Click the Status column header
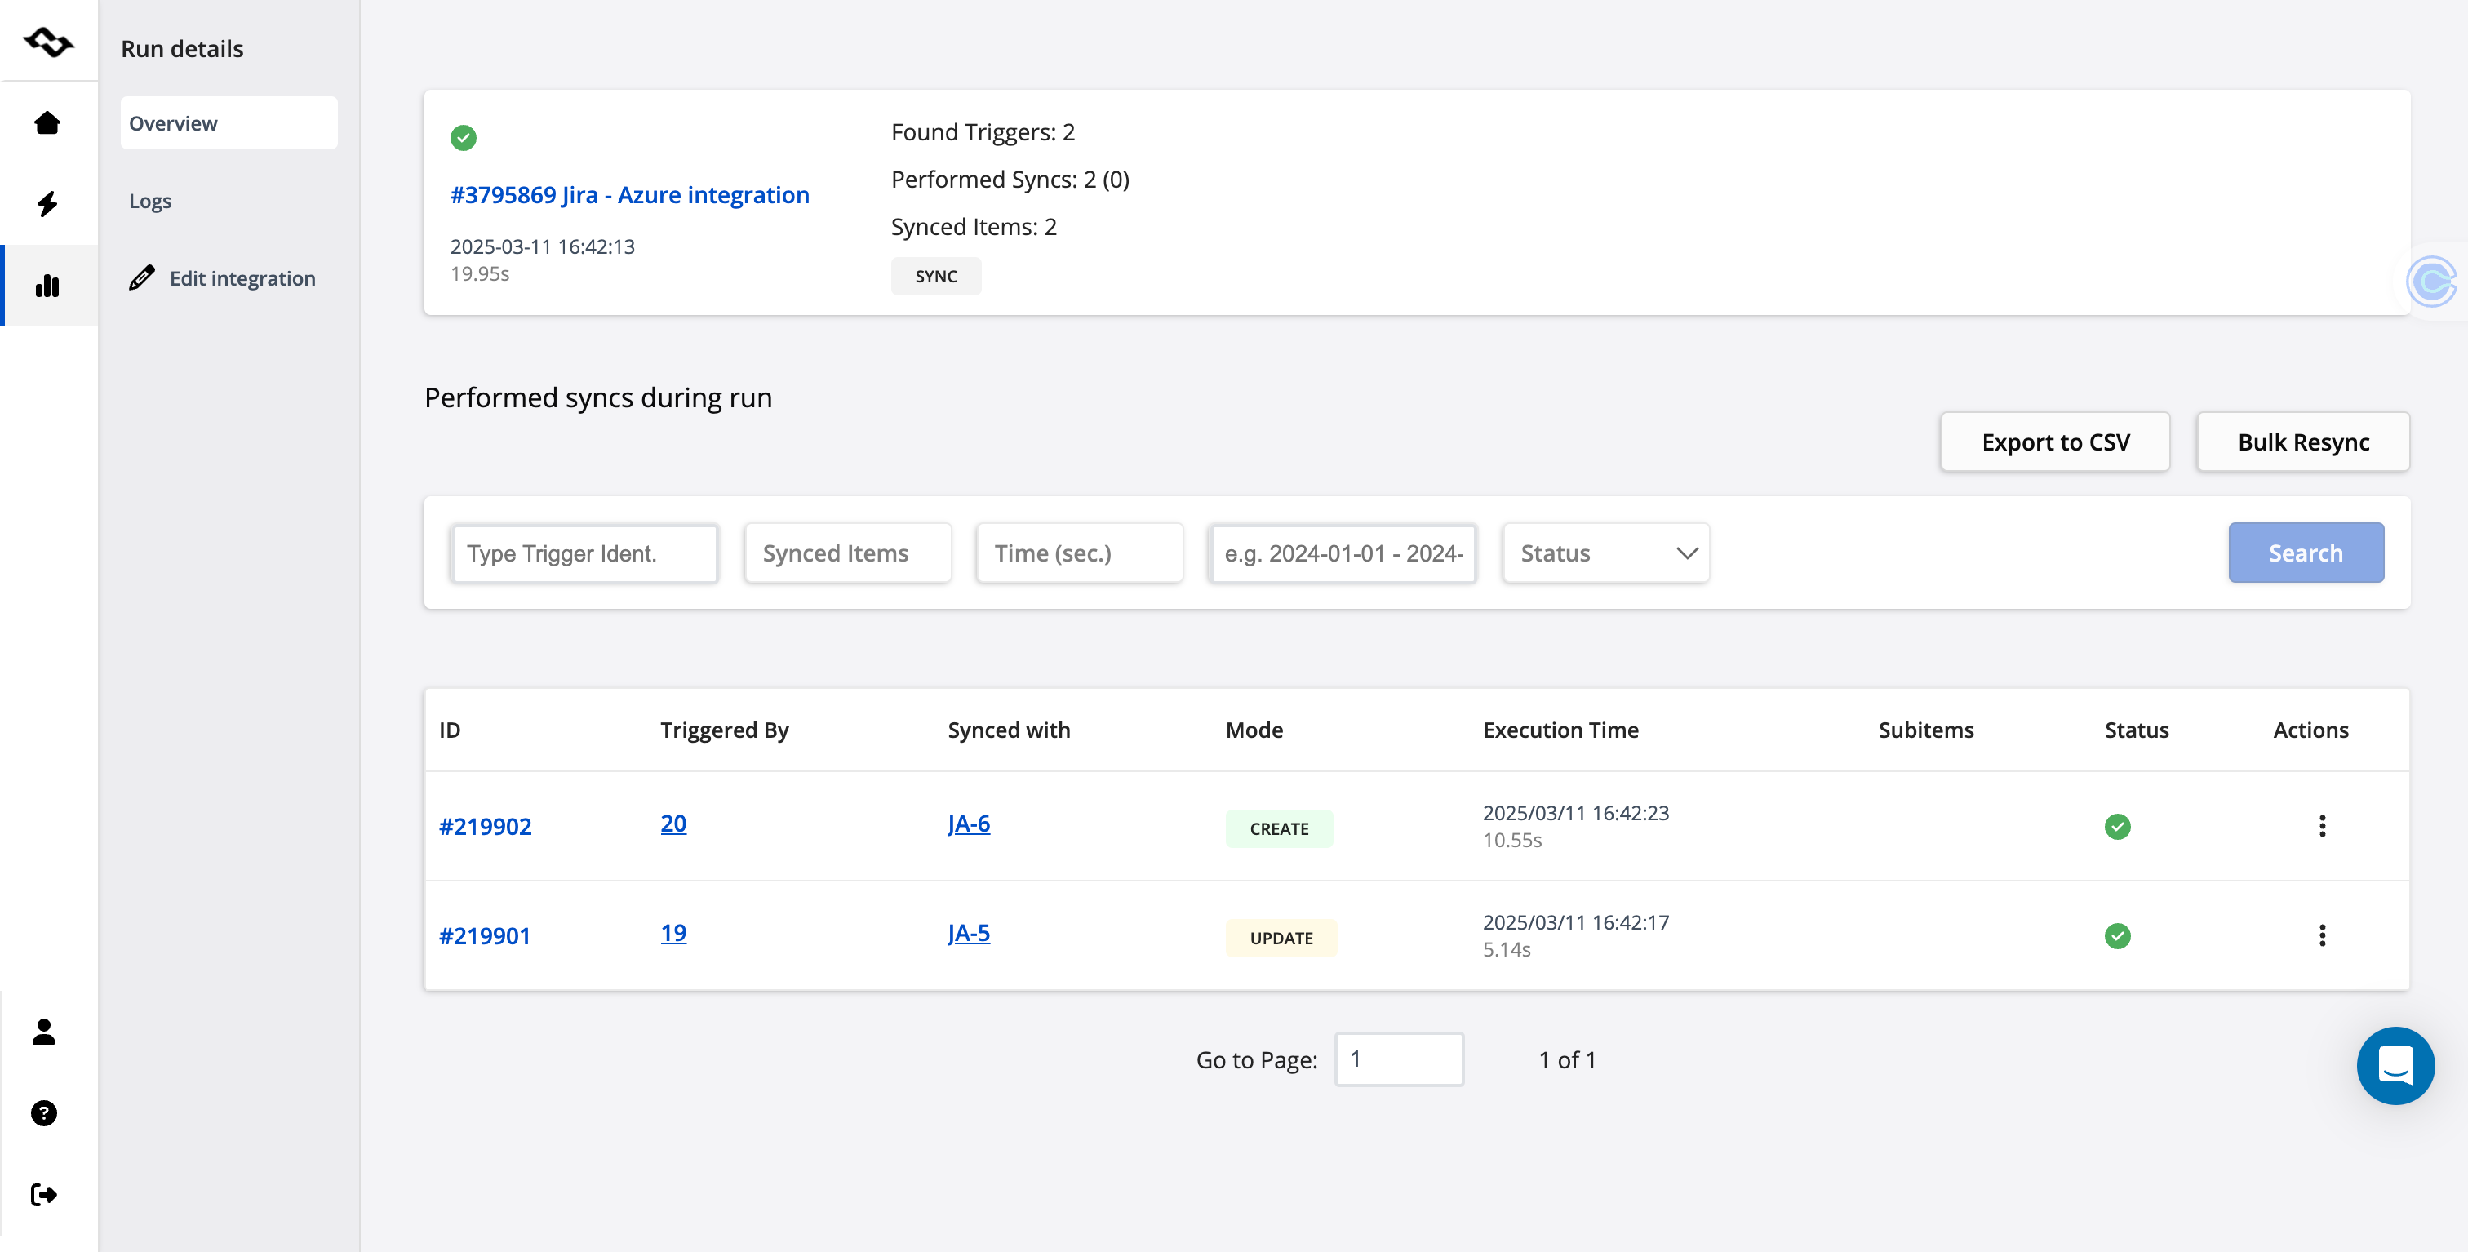 tap(2137, 729)
